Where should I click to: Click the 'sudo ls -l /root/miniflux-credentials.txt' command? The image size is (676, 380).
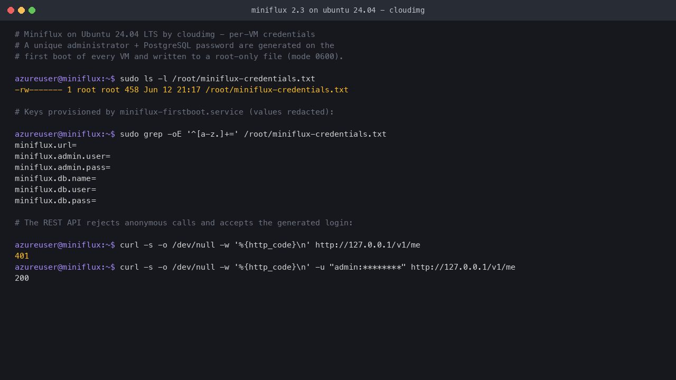click(218, 79)
